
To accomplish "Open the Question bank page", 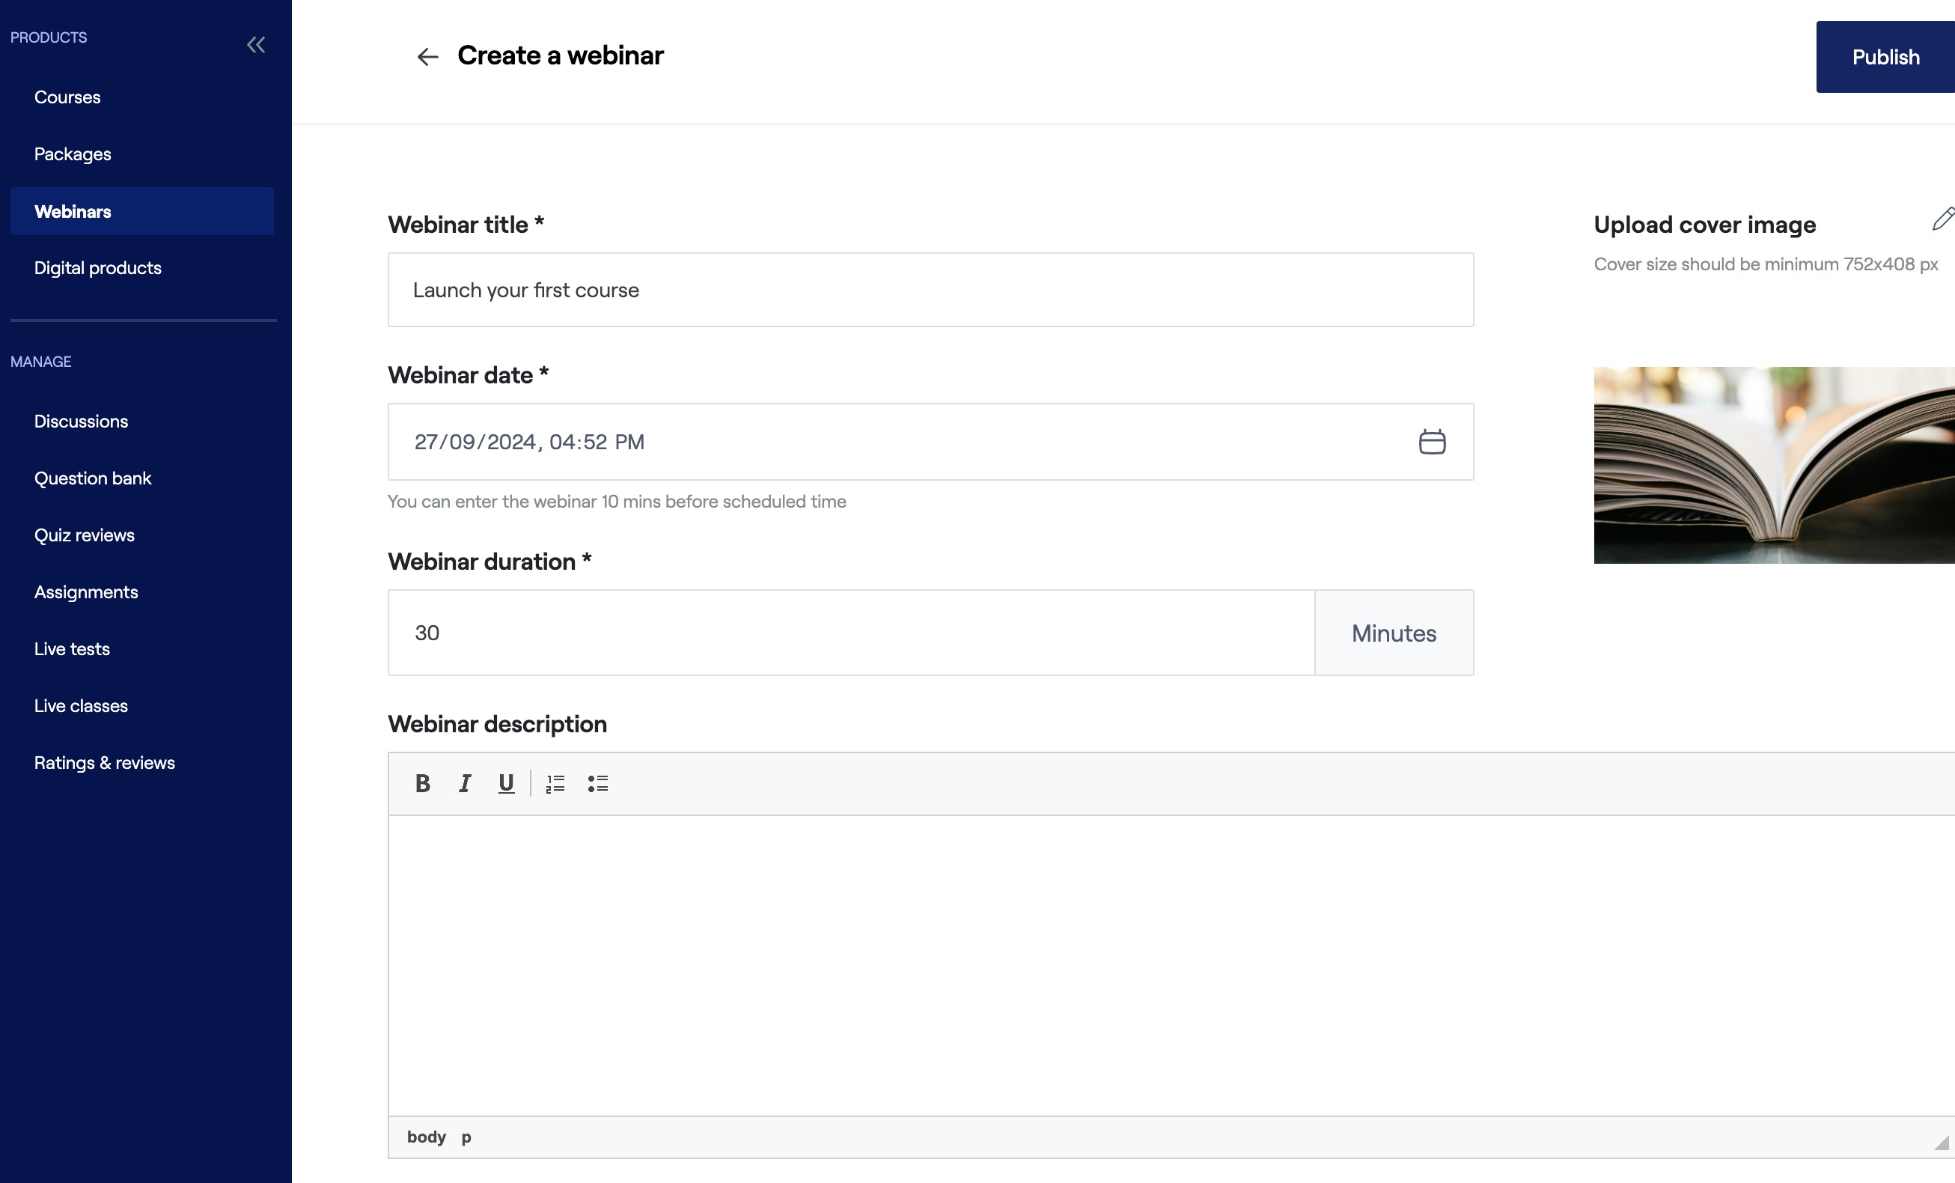I will click(x=93, y=478).
